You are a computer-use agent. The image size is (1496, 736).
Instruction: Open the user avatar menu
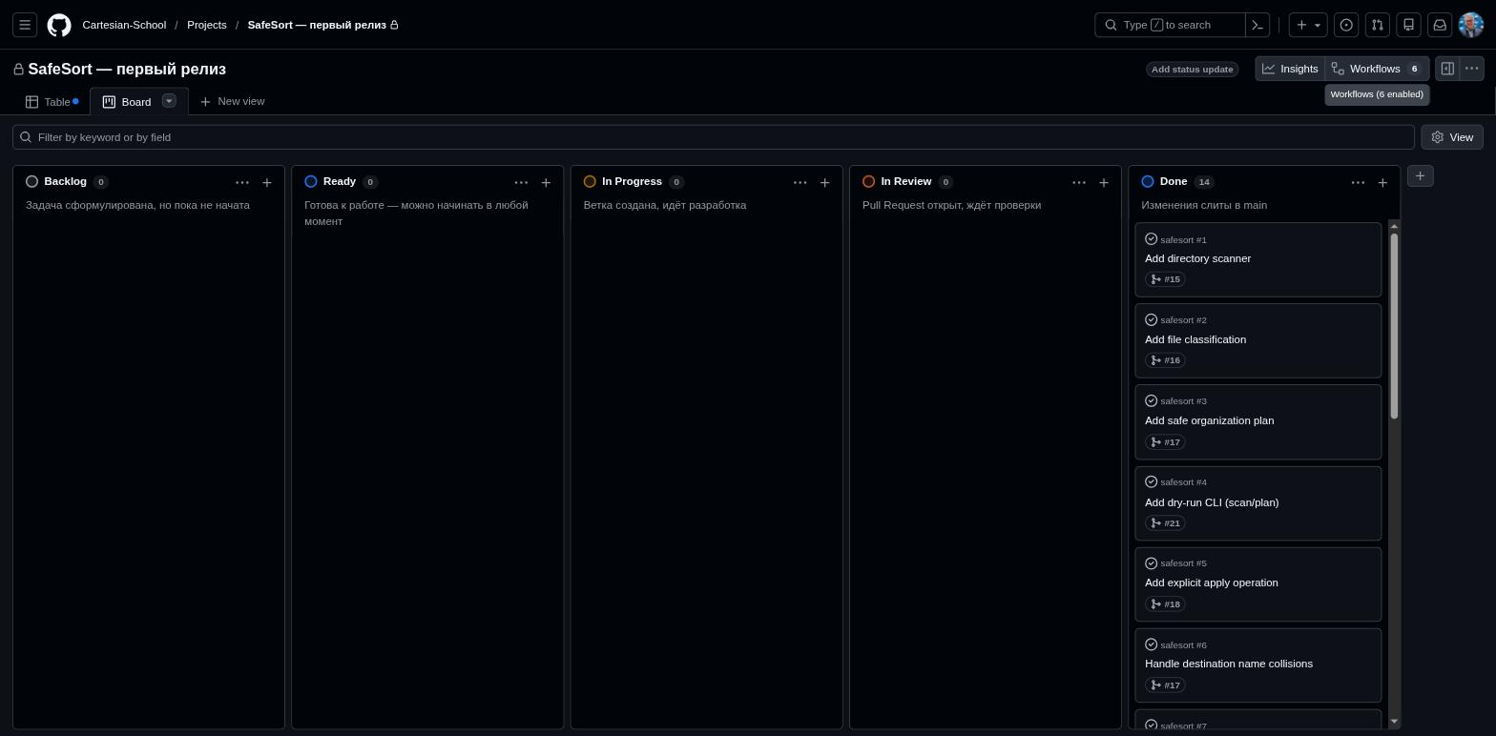pos(1471,25)
